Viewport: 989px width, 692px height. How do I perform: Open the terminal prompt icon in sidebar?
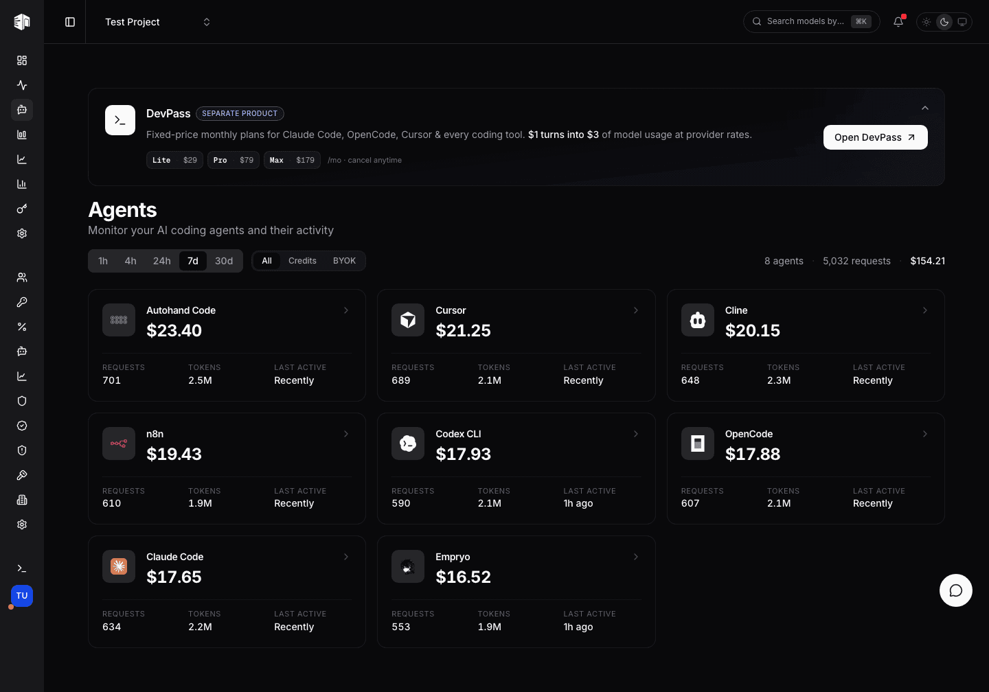click(22, 568)
